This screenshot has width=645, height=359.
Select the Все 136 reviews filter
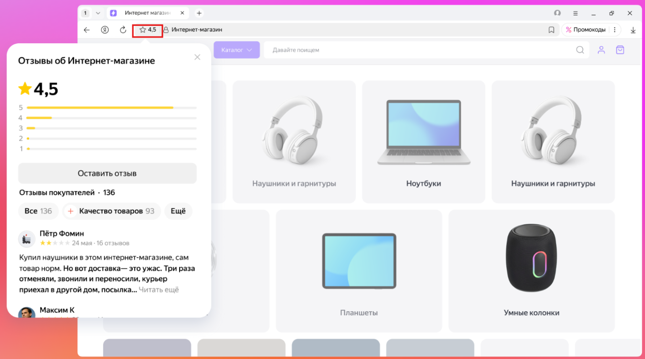38,211
